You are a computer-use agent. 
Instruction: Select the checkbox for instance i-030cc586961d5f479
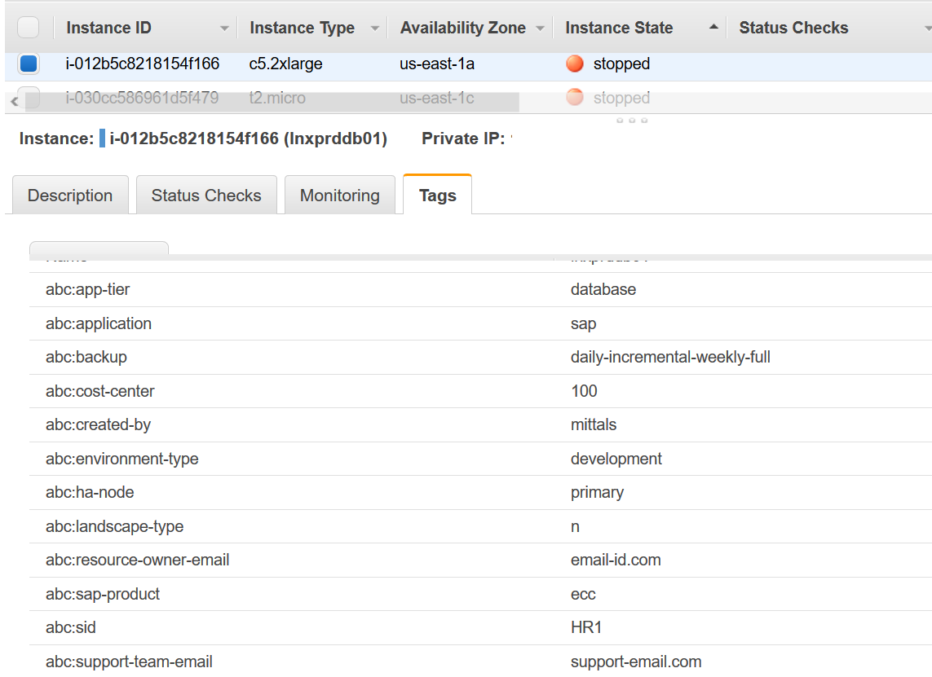pos(29,98)
